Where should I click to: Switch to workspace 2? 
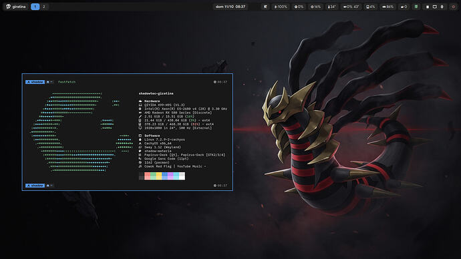(x=44, y=7)
